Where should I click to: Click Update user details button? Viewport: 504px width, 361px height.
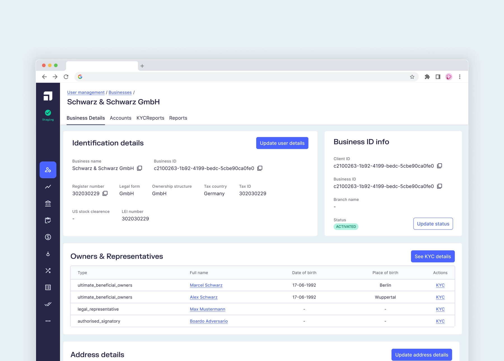point(282,143)
